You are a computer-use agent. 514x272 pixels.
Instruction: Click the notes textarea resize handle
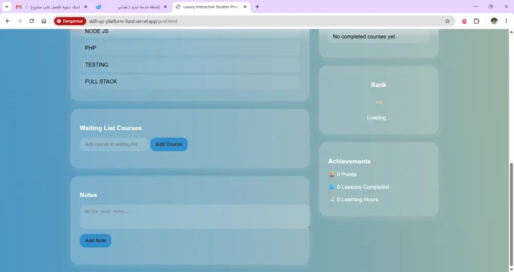pos(308,227)
